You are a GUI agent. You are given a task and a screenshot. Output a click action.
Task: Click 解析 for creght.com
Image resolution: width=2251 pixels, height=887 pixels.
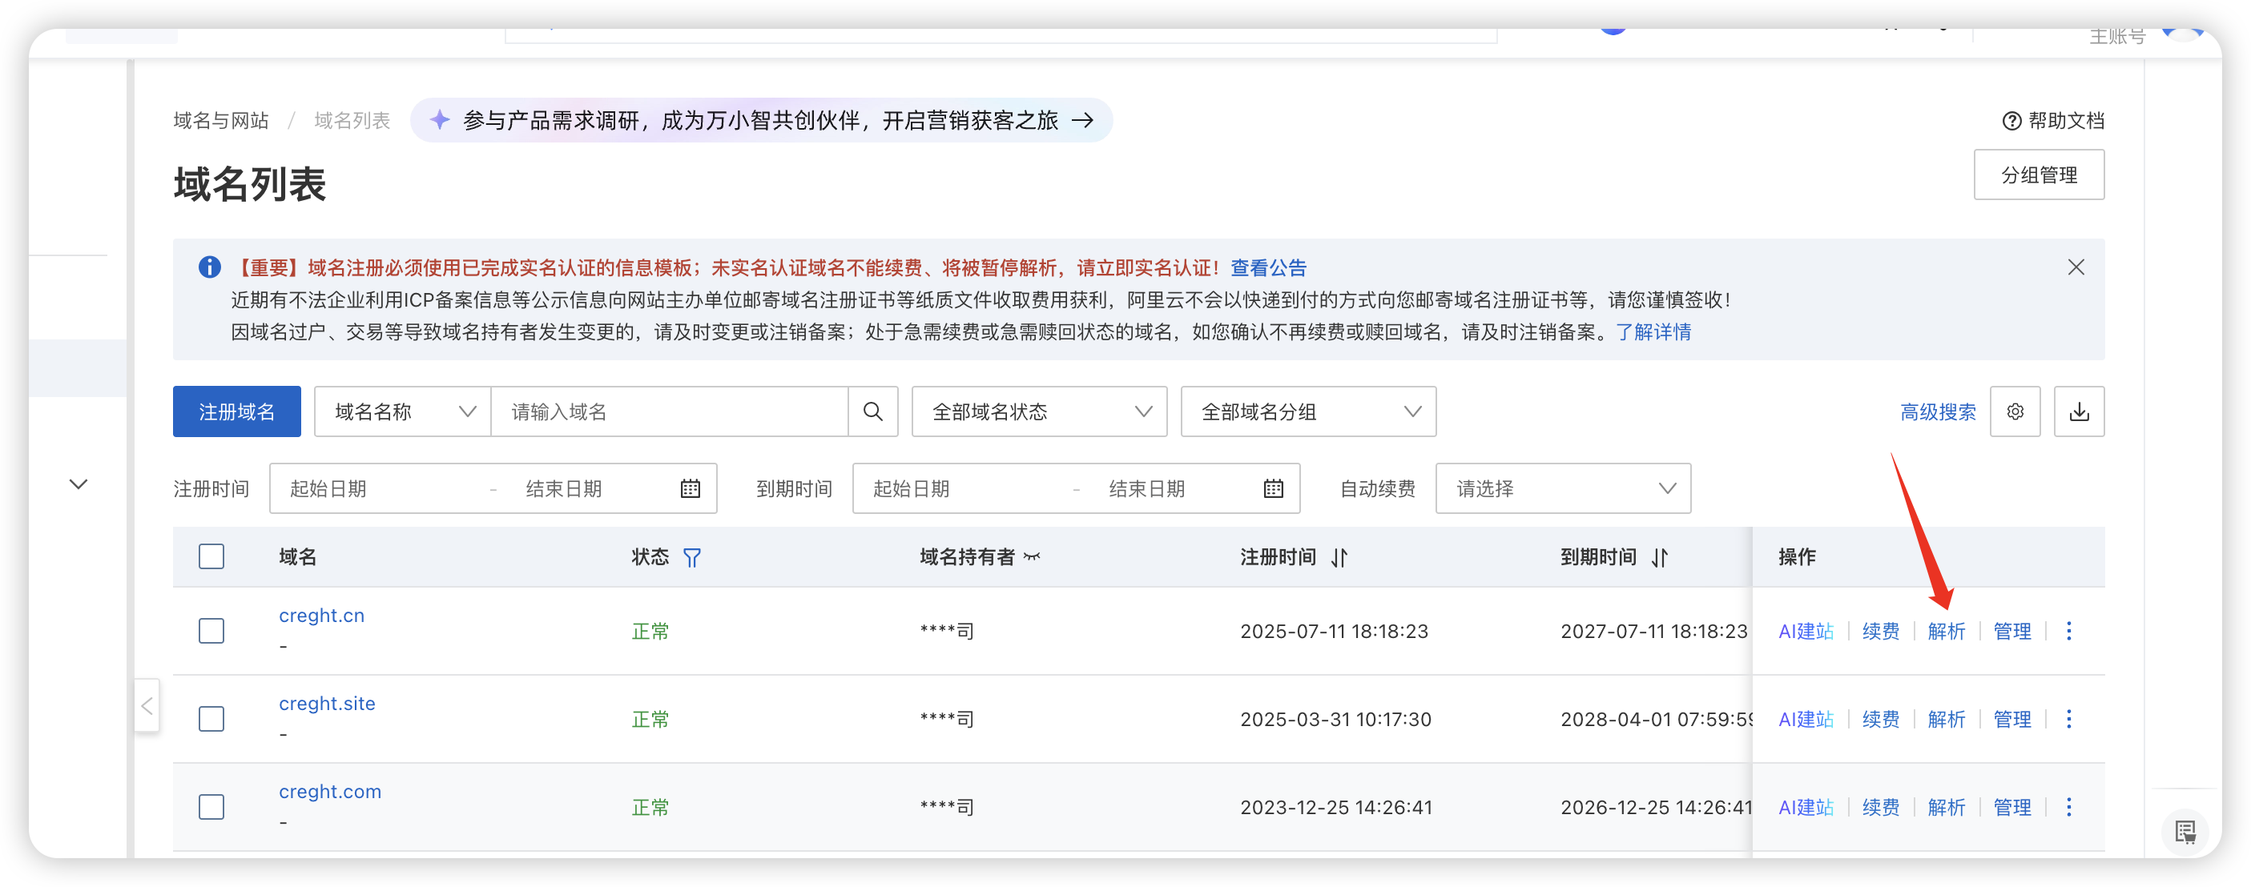coord(1945,807)
